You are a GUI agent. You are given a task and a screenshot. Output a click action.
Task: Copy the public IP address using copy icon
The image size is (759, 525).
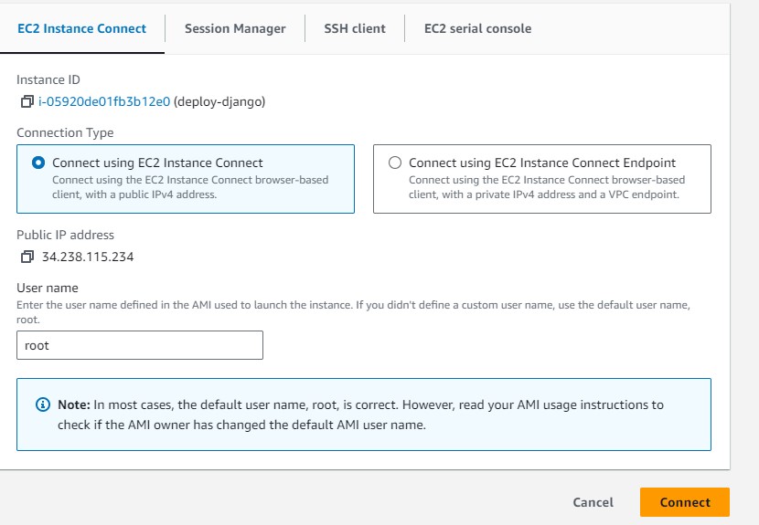[x=27, y=257]
